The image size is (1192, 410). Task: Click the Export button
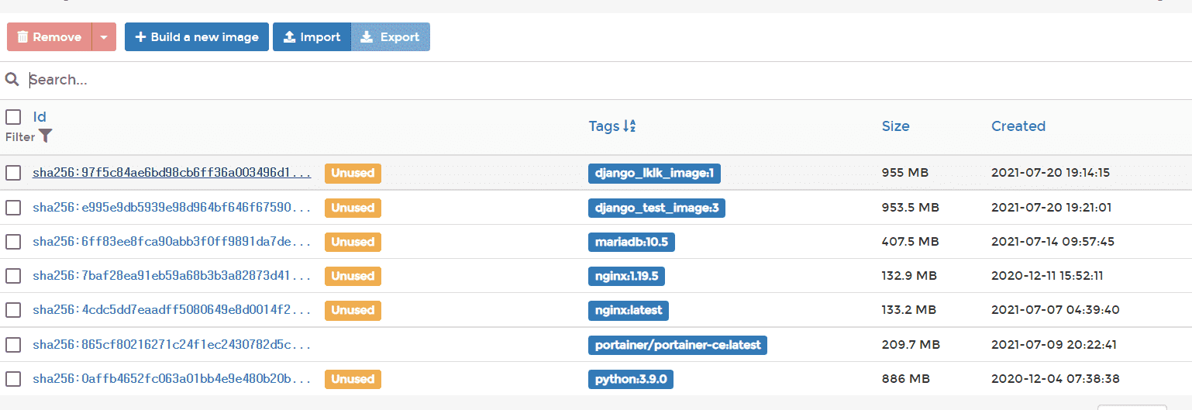click(391, 37)
